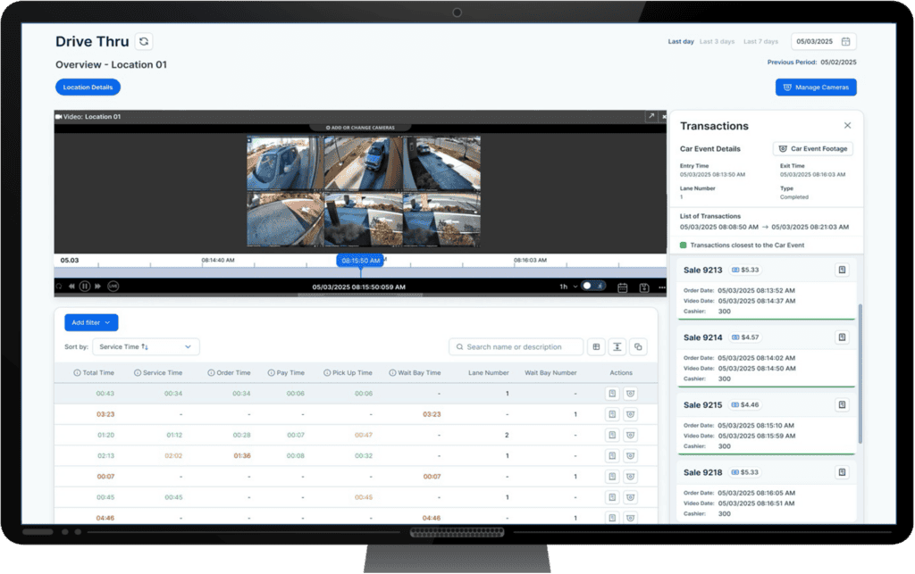Select the Last 7 days range
915x574 pixels.
[x=760, y=41]
